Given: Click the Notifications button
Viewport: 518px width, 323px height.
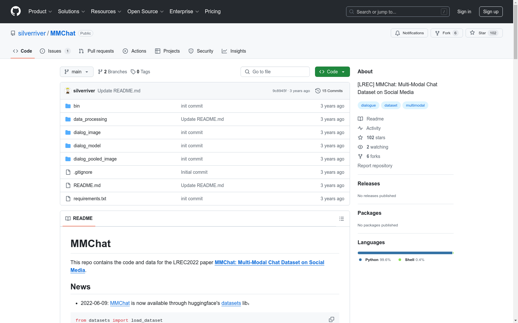Looking at the screenshot, I should [x=410, y=33].
